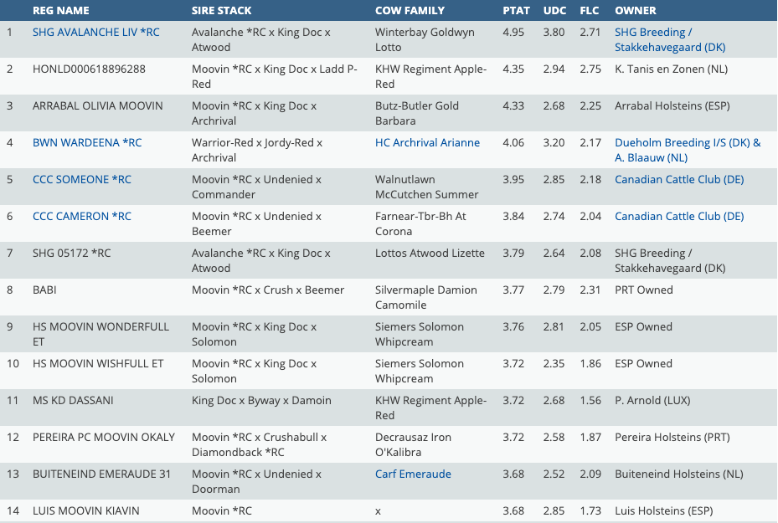Click the CCC CAMERON *RC link

point(81,217)
